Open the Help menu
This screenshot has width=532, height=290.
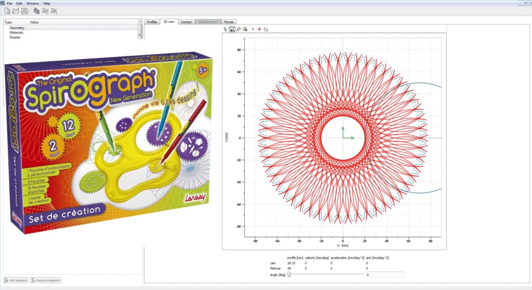(47, 3)
